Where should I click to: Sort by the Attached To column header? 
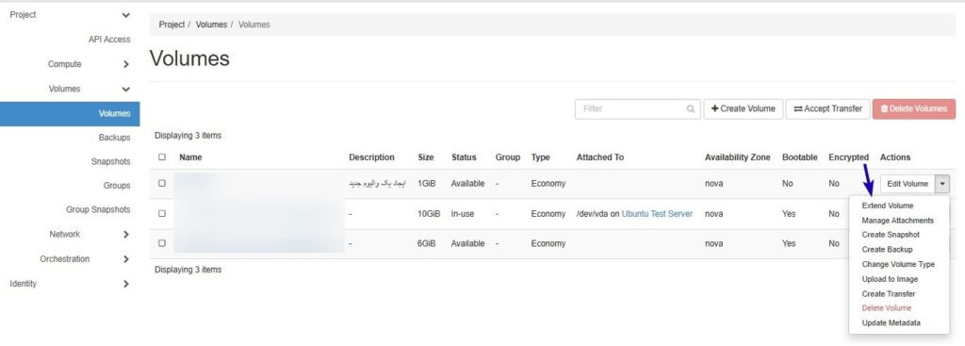pyautogui.click(x=600, y=157)
